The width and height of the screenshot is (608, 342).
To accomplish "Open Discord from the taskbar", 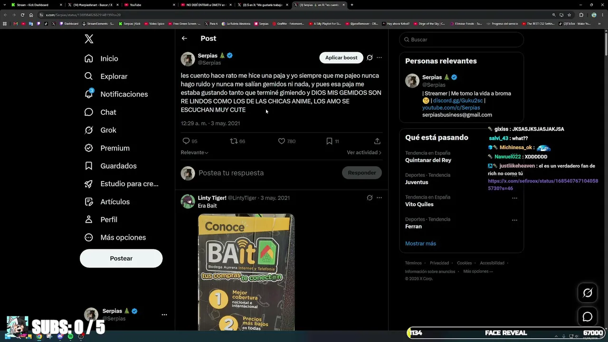I will click(x=60, y=336).
